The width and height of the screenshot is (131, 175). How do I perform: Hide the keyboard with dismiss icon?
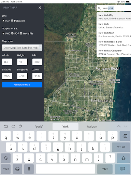[122, 169]
